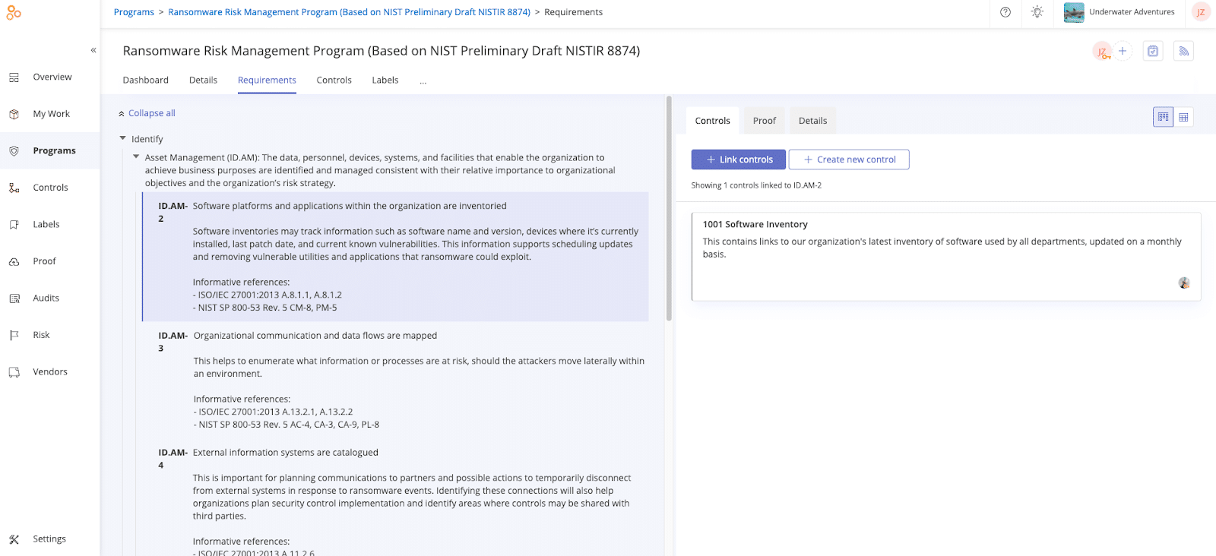Open the Audits sidebar icon
1216x556 pixels.
click(14, 299)
